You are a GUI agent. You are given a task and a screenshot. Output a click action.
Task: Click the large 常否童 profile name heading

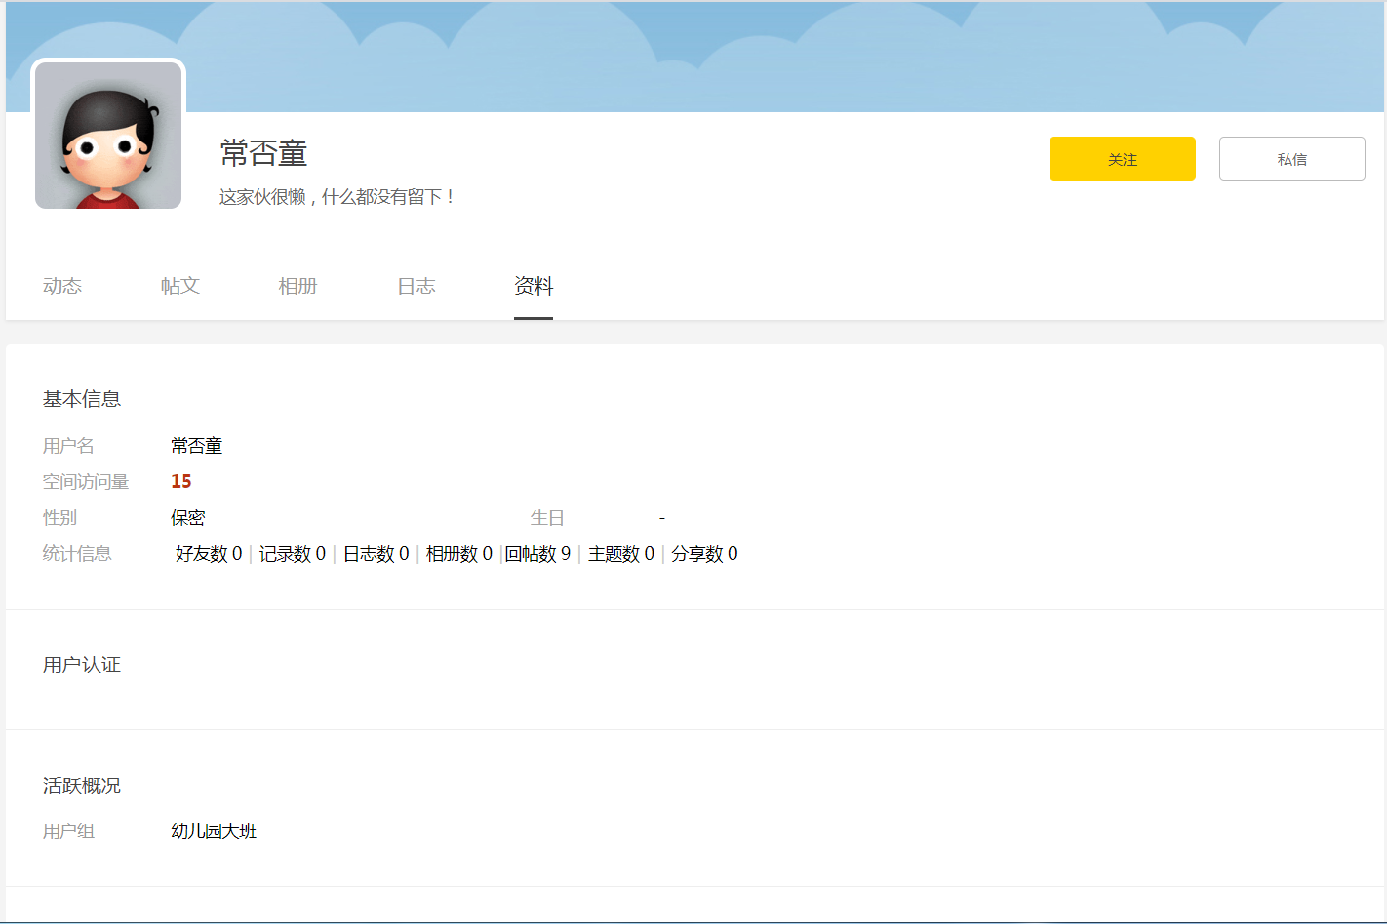pyautogui.click(x=263, y=153)
